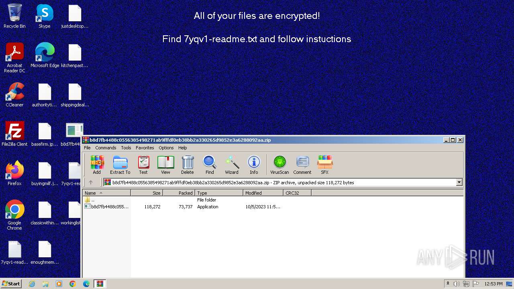Select the Microsoft Edge desktop shortcut
Viewport: 514px width, 289px height.
(x=45, y=55)
